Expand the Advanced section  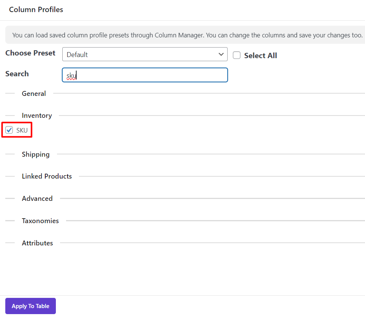coord(37,199)
